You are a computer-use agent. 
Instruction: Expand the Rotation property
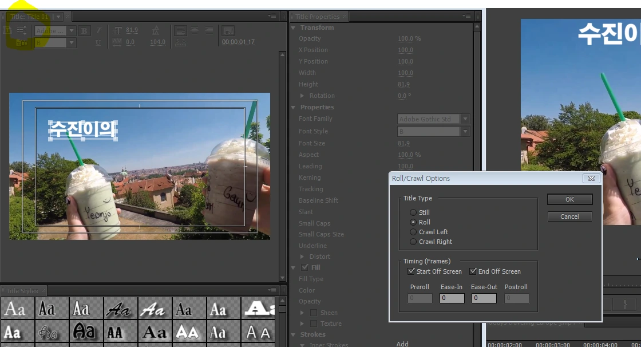pos(302,96)
